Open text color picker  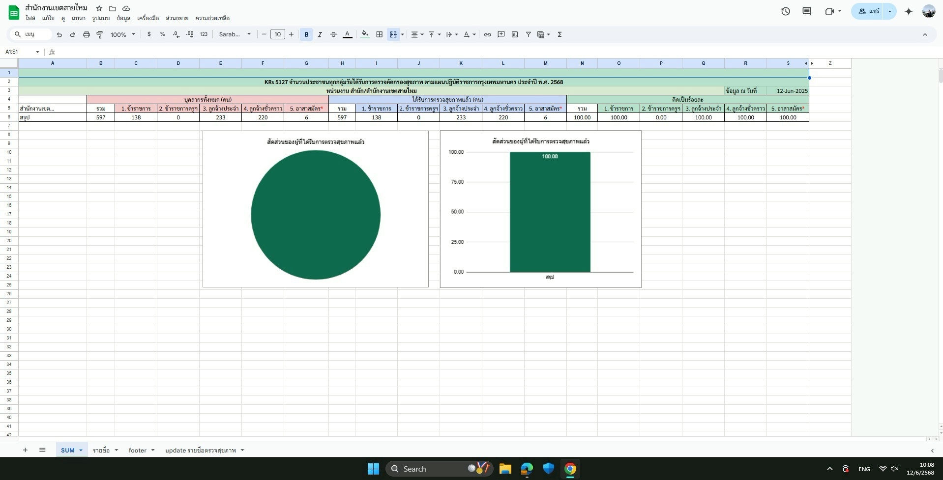point(347,34)
